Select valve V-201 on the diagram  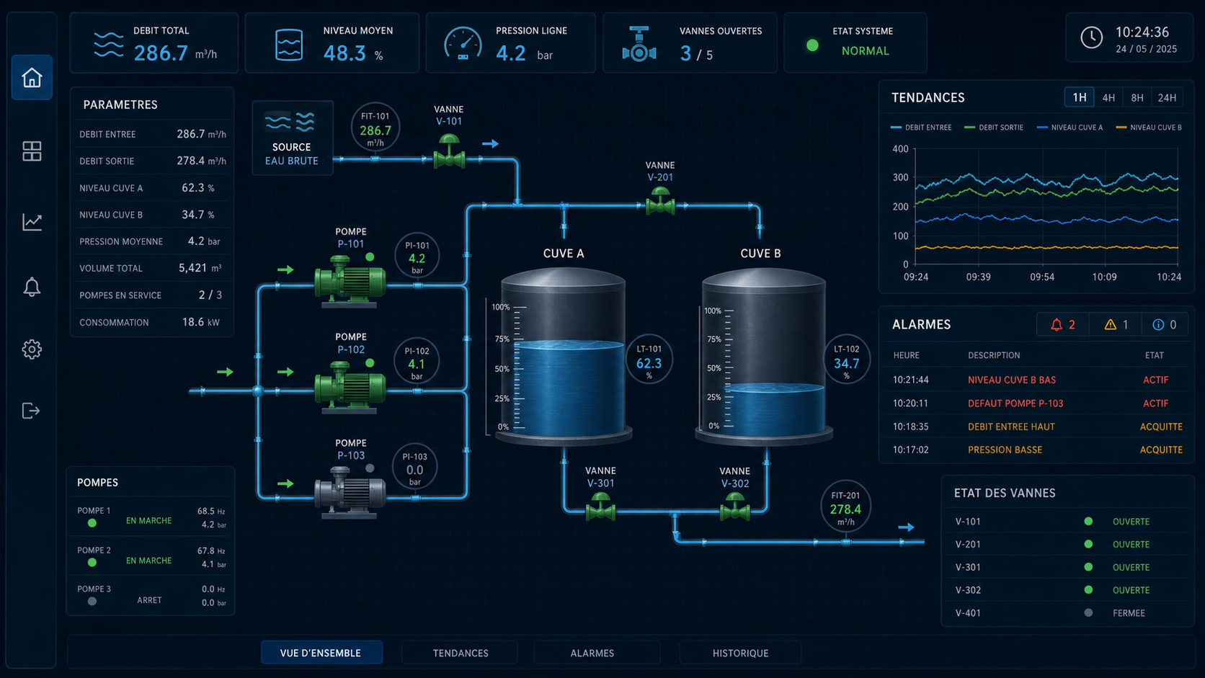(660, 201)
